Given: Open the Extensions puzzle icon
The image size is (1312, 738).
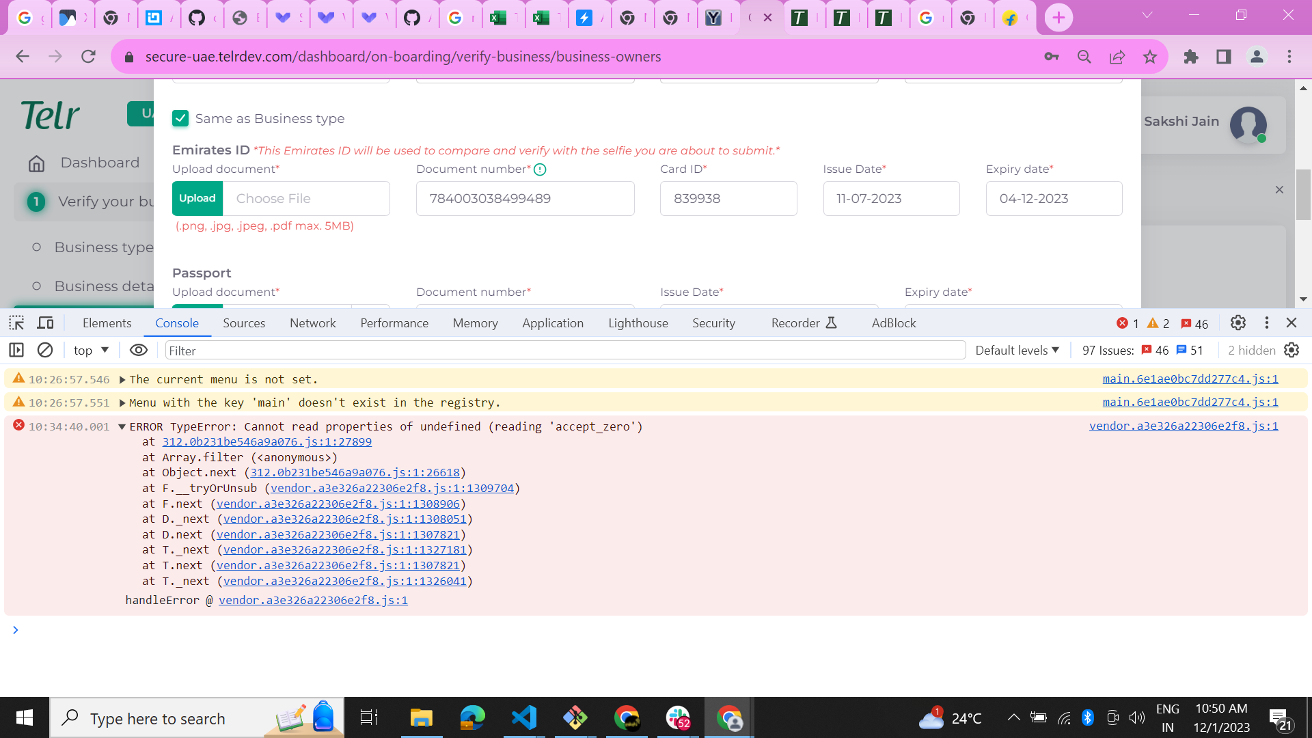Looking at the screenshot, I should pyautogui.click(x=1191, y=57).
